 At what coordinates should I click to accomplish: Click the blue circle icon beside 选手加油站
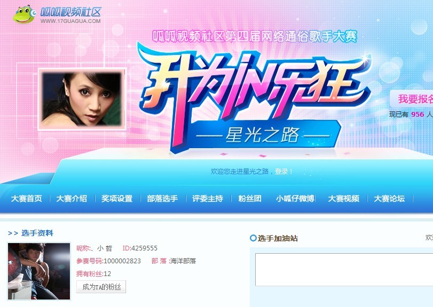click(x=253, y=238)
